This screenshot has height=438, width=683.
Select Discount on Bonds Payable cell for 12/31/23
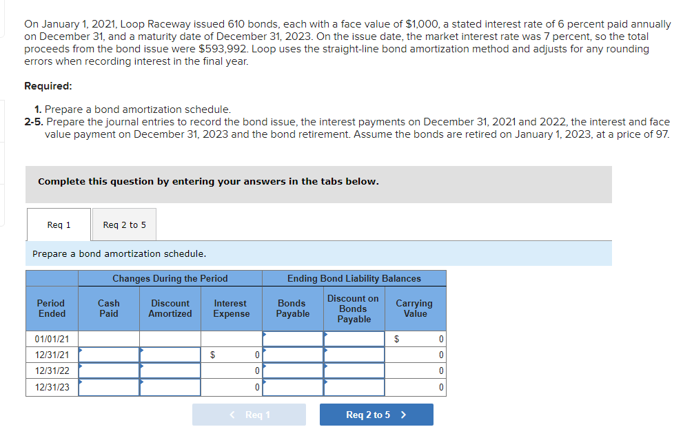[x=354, y=387]
